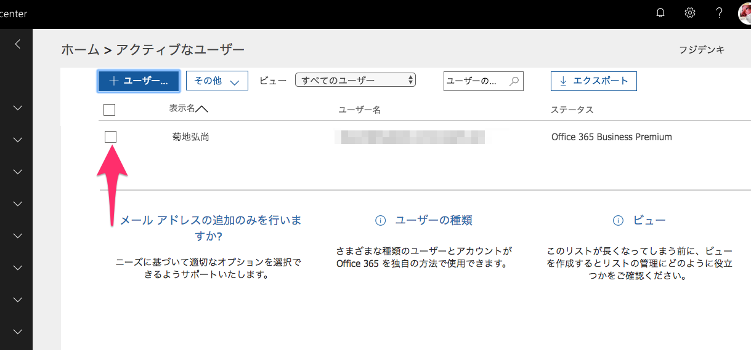The width and height of the screenshot is (751, 350).
Task: Click the Office 365 Business Premium status cell
Action: click(612, 137)
